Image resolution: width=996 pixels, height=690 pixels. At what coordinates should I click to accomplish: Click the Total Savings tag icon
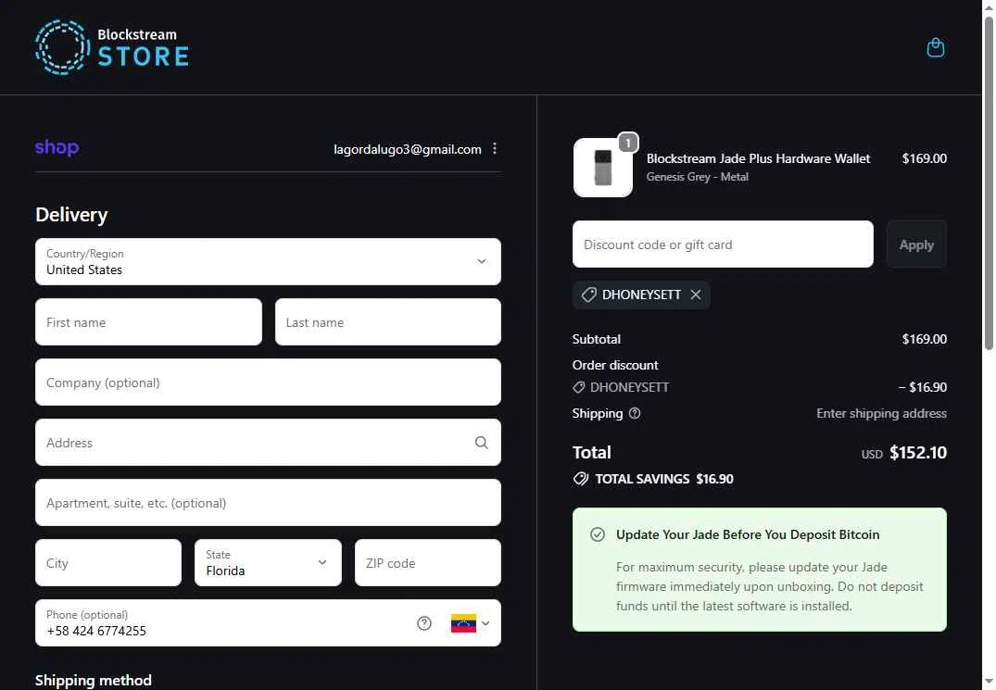coord(581,479)
